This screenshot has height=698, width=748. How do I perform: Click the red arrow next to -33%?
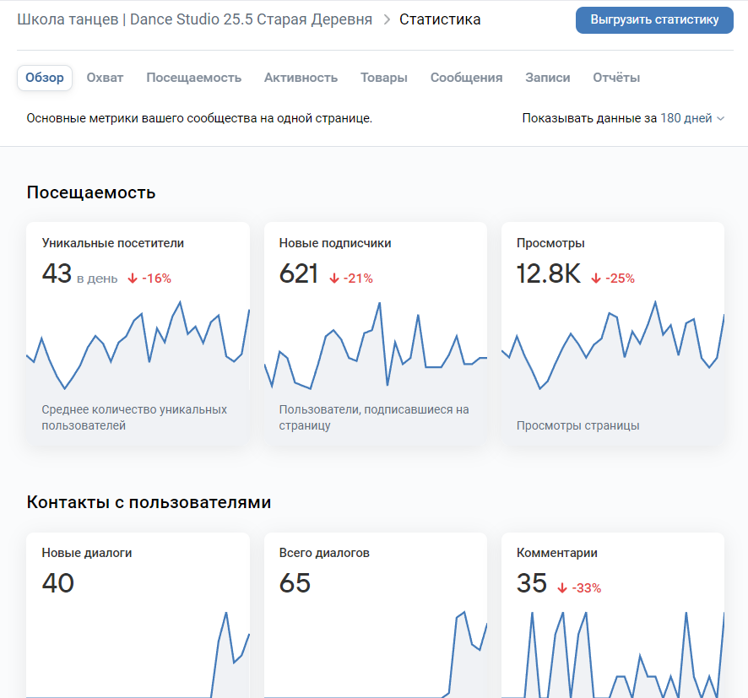563,588
